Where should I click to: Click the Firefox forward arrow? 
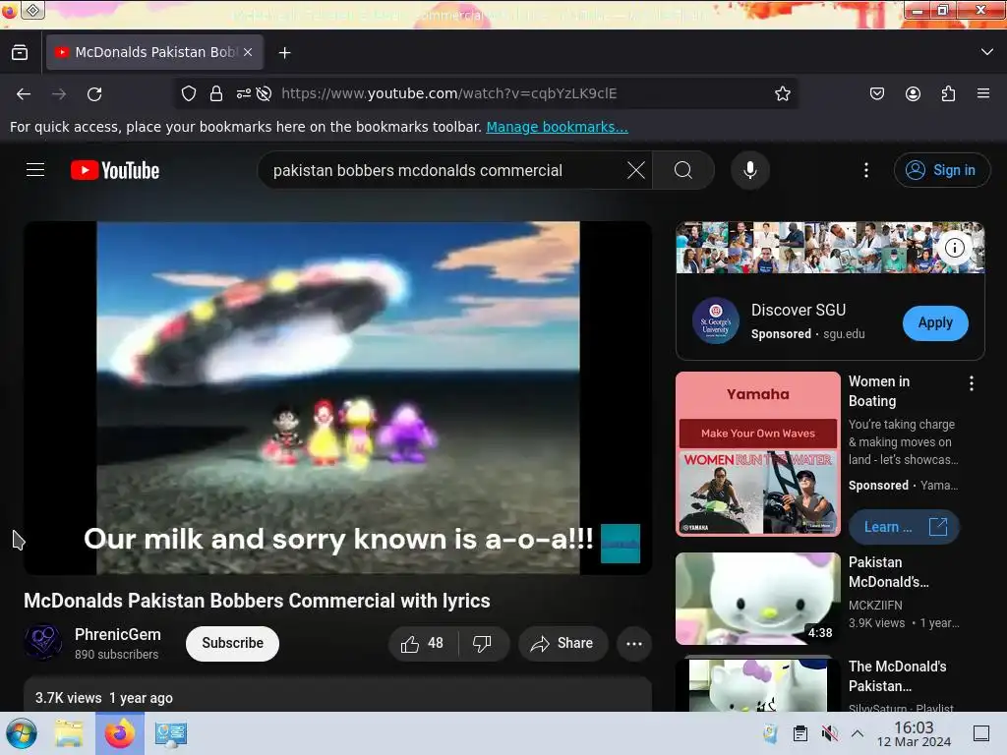pos(59,93)
